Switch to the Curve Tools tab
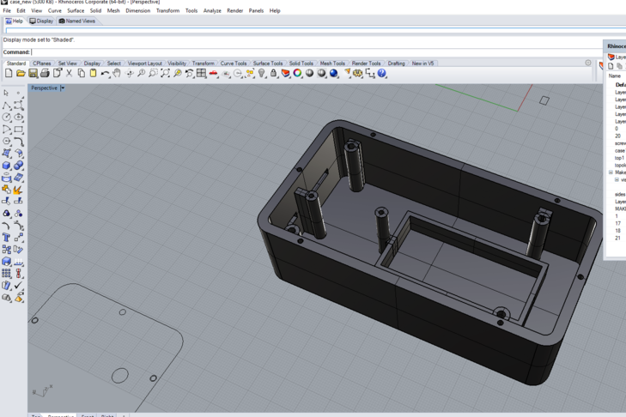Viewport: 626px width, 417px height. coord(234,63)
